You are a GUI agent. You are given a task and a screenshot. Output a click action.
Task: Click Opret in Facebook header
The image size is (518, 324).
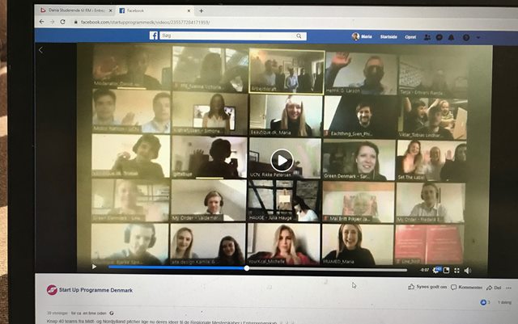410,37
